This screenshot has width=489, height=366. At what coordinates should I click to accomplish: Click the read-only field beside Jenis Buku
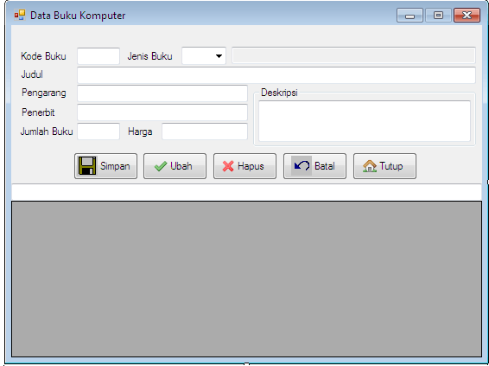353,55
